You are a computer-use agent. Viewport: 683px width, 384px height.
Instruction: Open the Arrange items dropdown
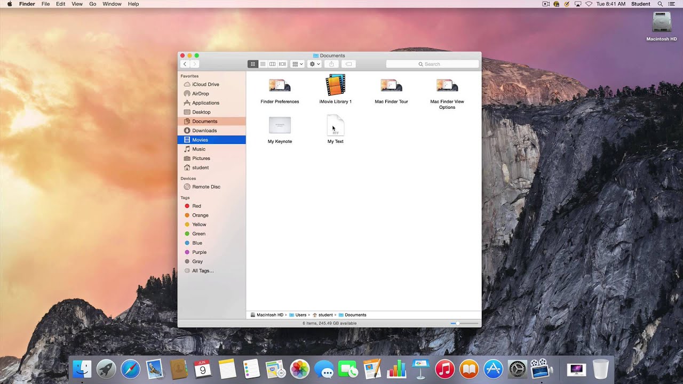click(x=297, y=64)
